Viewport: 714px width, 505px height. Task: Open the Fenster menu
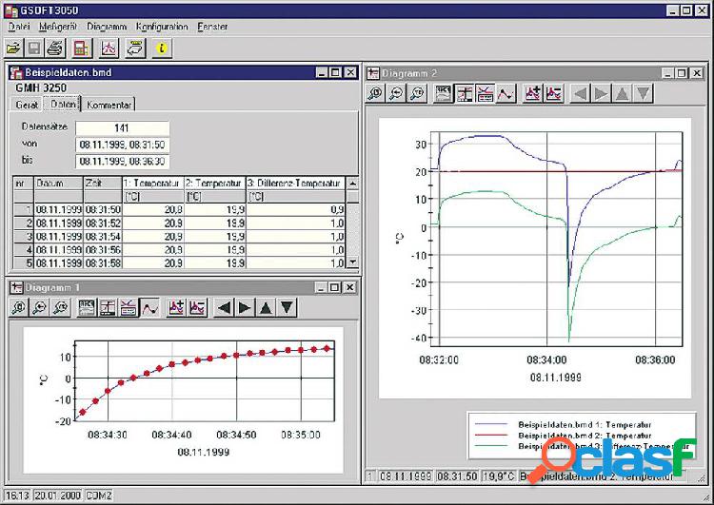point(212,27)
